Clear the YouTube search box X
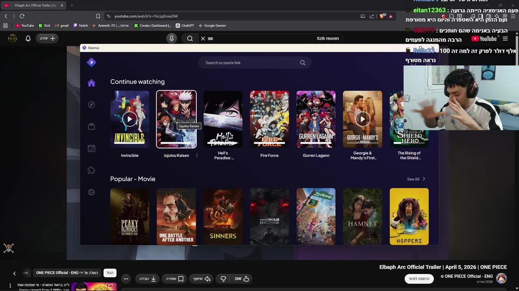 [203, 38]
